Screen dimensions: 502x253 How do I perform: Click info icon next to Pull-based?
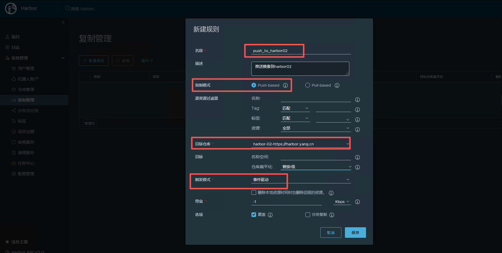[337, 85]
